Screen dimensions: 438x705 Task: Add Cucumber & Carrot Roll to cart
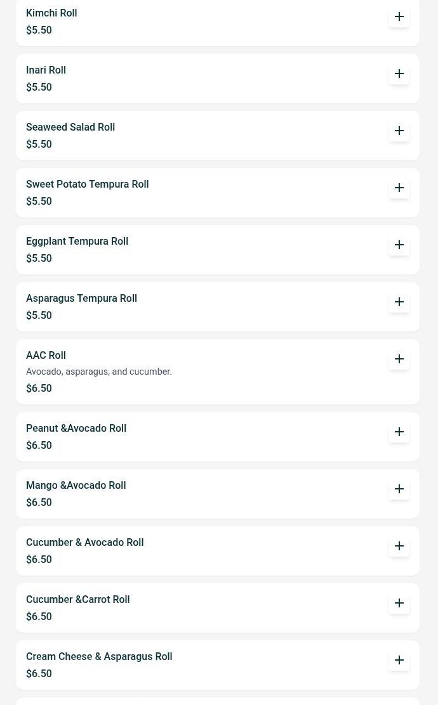point(399,603)
